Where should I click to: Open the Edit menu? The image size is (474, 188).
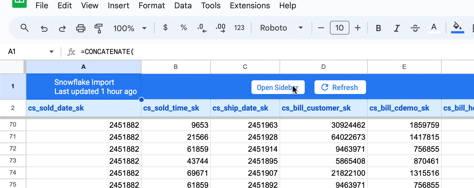point(65,5)
